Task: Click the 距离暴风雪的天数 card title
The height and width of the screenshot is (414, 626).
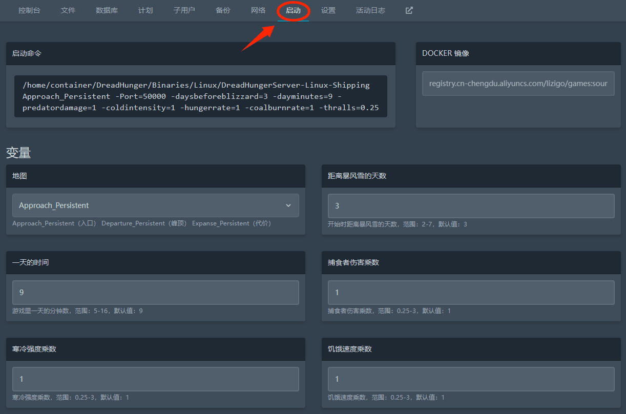Action: coord(357,176)
